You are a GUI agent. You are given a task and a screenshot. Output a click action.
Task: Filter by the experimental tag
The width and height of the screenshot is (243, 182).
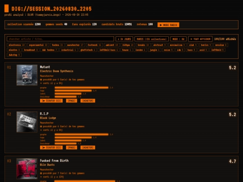click(38, 45)
